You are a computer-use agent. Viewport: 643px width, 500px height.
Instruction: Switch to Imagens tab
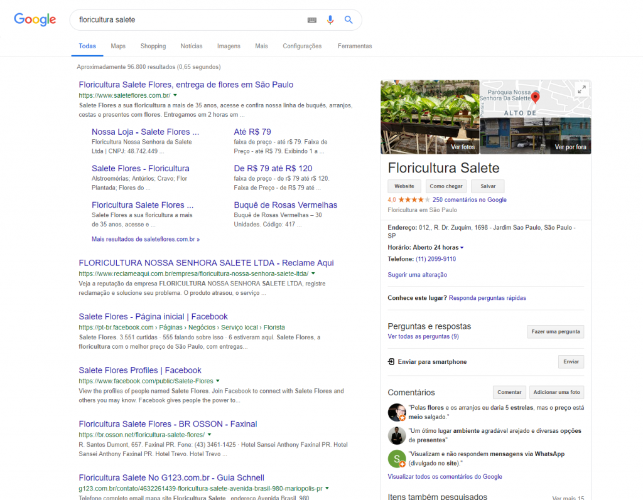(x=229, y=46)
